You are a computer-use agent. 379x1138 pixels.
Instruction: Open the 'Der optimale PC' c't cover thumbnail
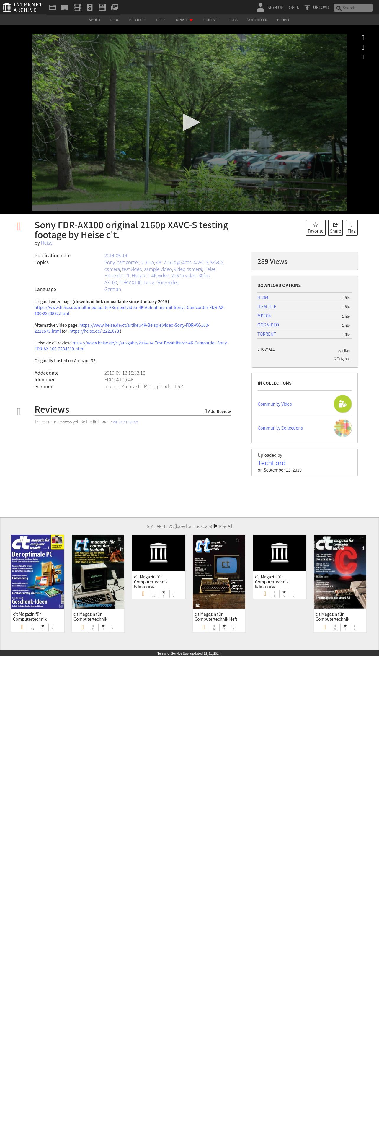(x=37, y=572)
